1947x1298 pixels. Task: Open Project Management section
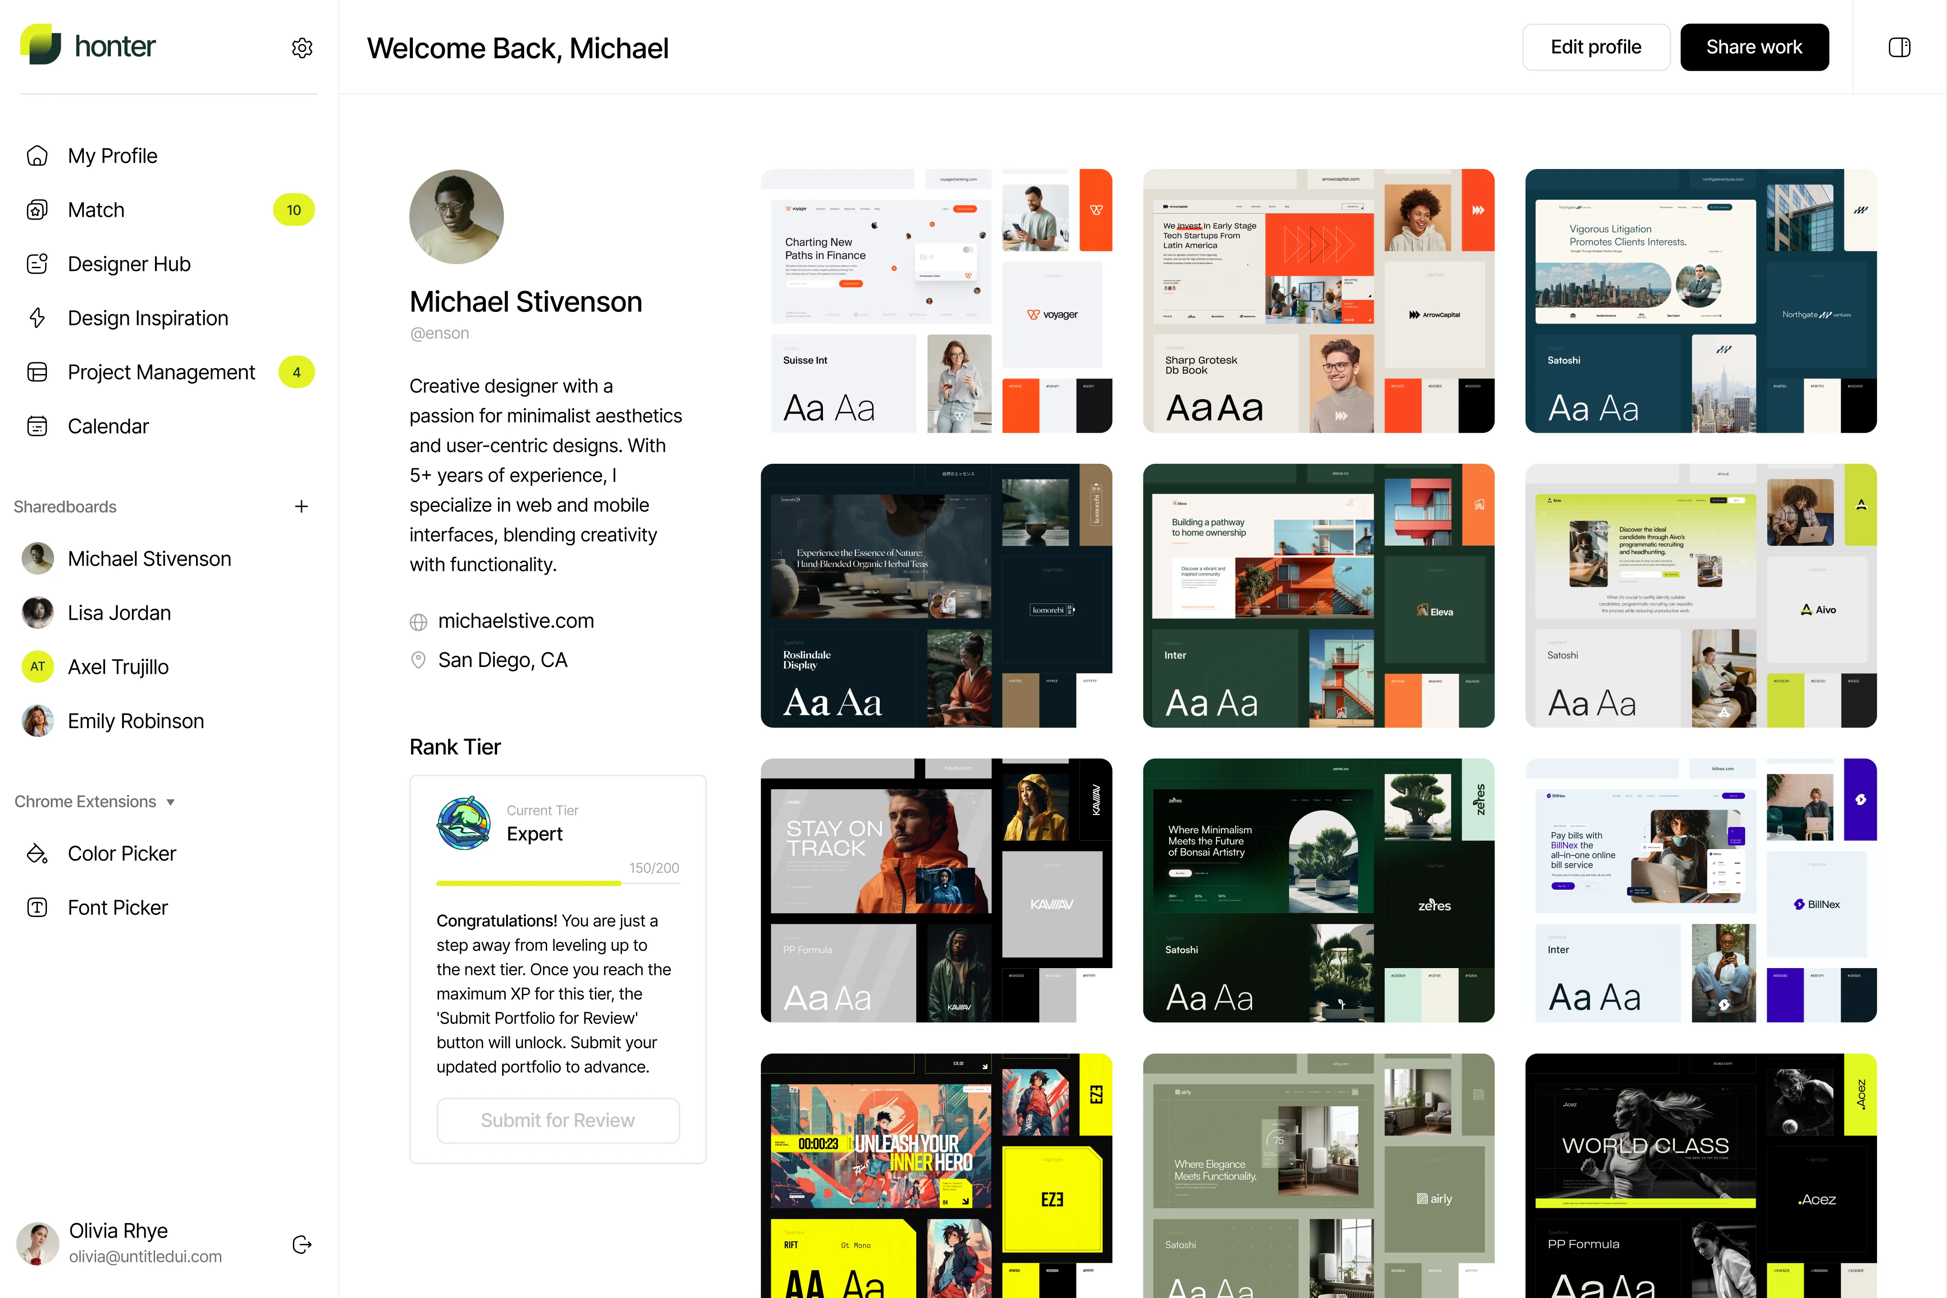[x=161, y=373]
